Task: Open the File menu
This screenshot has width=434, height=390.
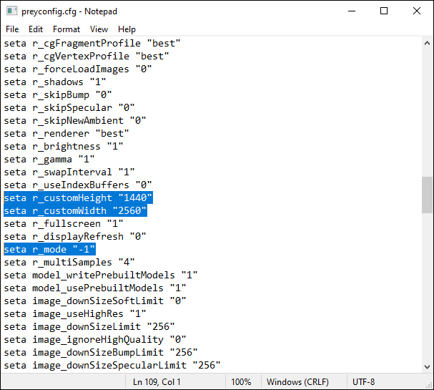Action: [x=12, y=29]
